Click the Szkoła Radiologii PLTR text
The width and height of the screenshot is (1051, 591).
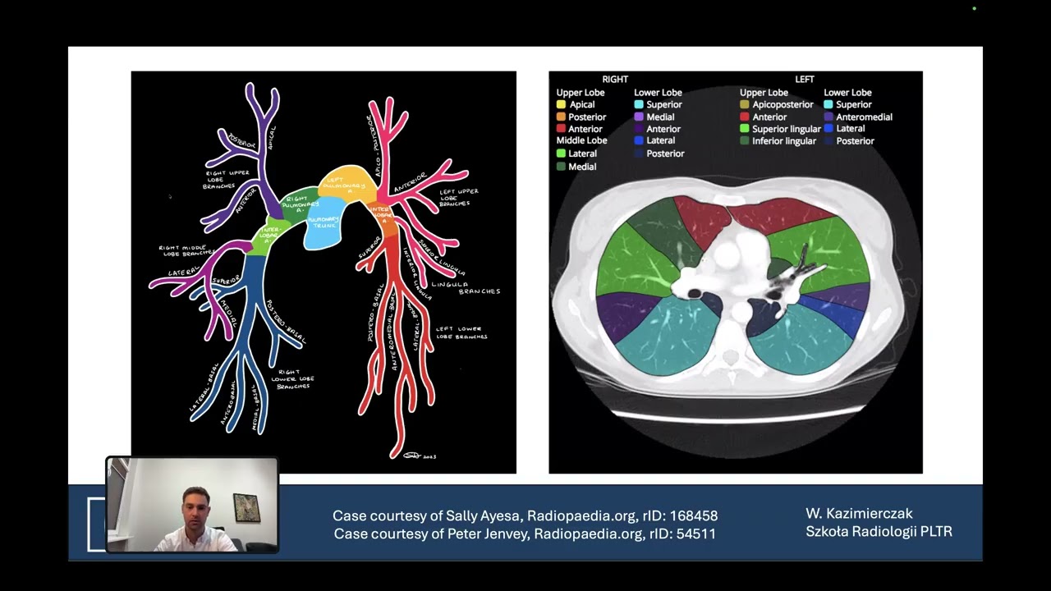(879, 531)
